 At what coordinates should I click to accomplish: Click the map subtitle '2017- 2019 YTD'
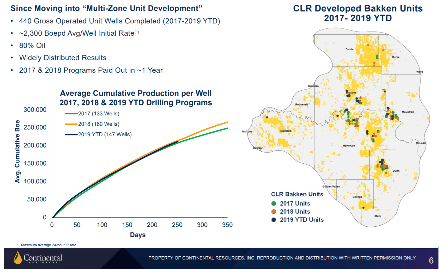358,18
